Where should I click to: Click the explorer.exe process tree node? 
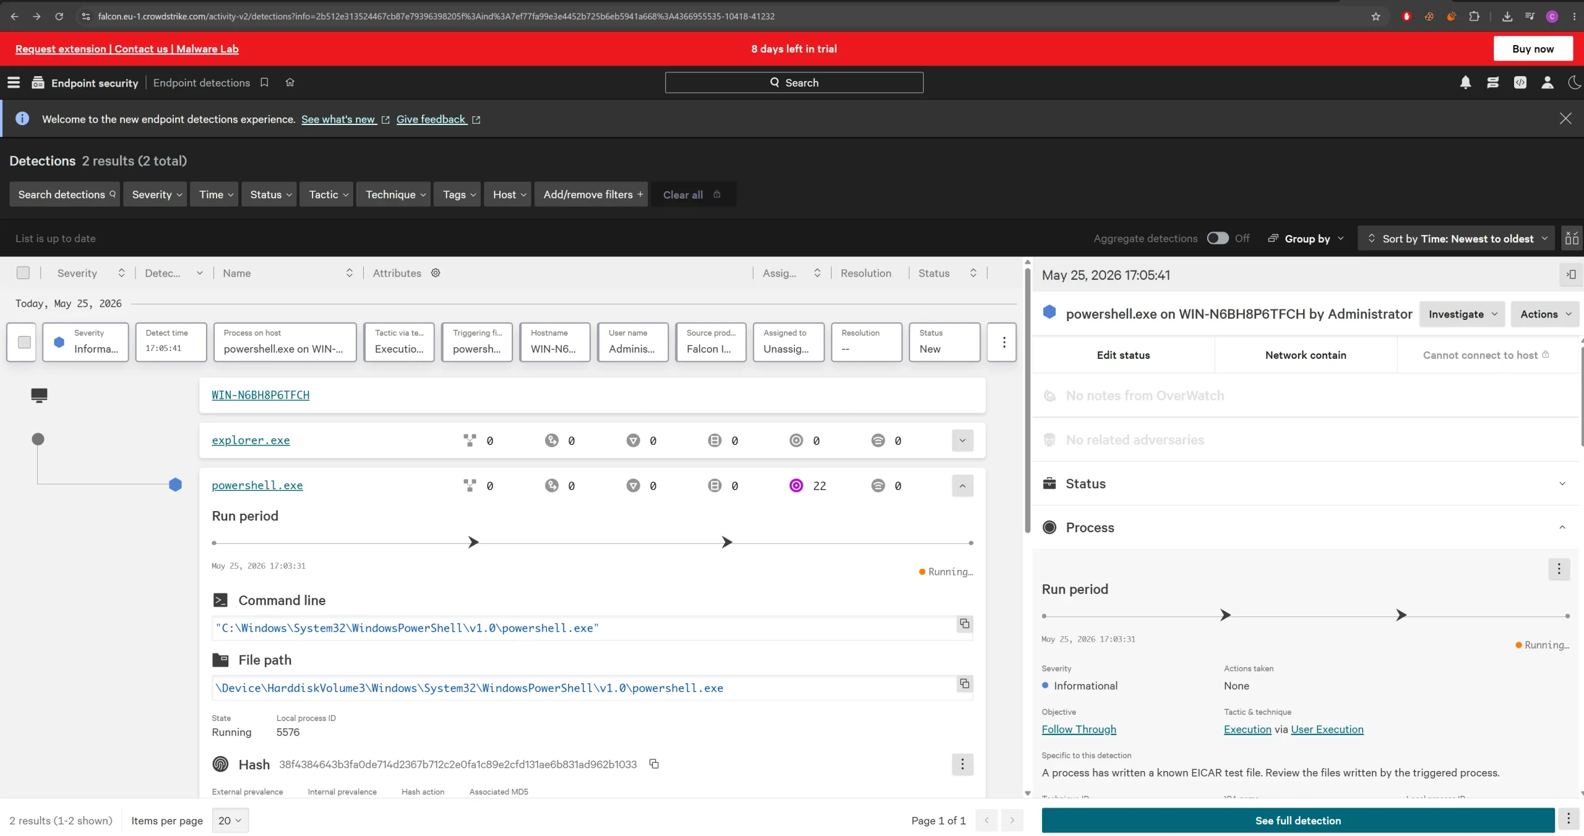pyautogui.click(x=38, y=439)
